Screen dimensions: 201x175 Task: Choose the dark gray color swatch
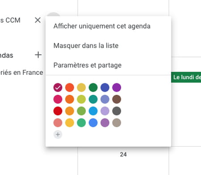[117, 111]
